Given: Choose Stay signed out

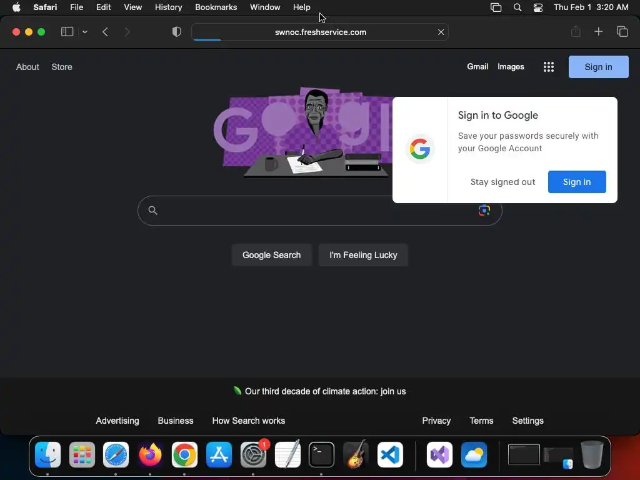Looking at the screenshot, I should pyautogui.click(x=502, y=182).
